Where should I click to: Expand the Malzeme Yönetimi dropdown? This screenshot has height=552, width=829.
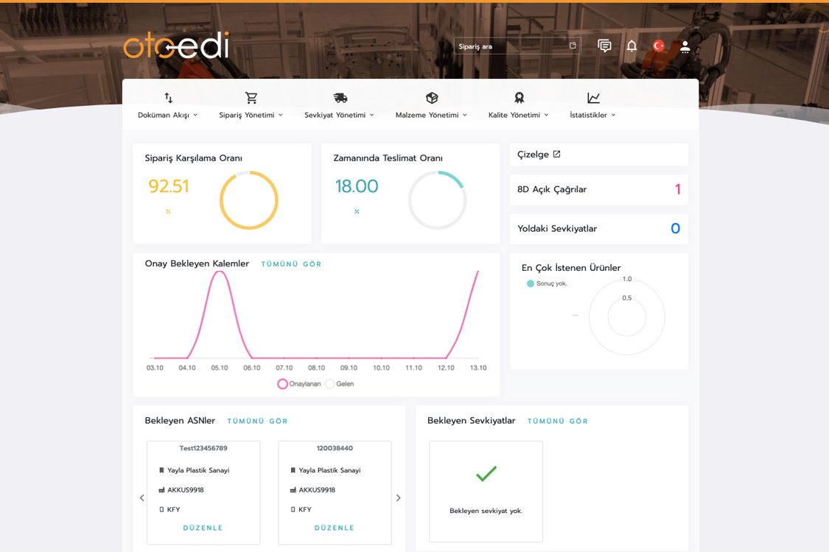pos(431,115)
